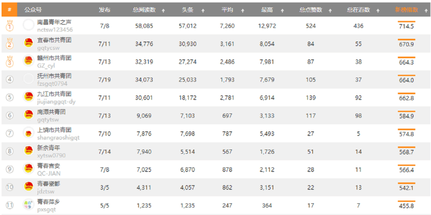The width and height of the screenshot is (431, 215).
Task: Click the colorful 青春萍乡 avatar
Action: pos(28,205)
